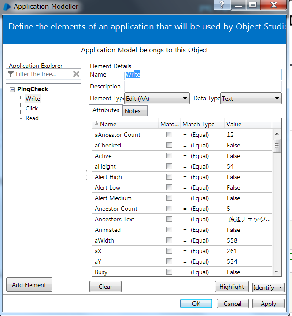Viewport: 292px width, 316px height.
Task: Clear the tree filter with X icon
Action: (x=76, y=74)
